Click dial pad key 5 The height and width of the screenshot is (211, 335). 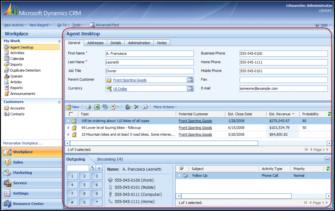[84, 185]
